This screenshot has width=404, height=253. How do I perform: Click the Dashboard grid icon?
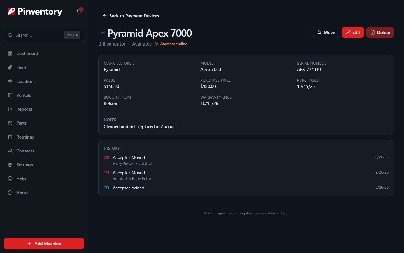10,53
